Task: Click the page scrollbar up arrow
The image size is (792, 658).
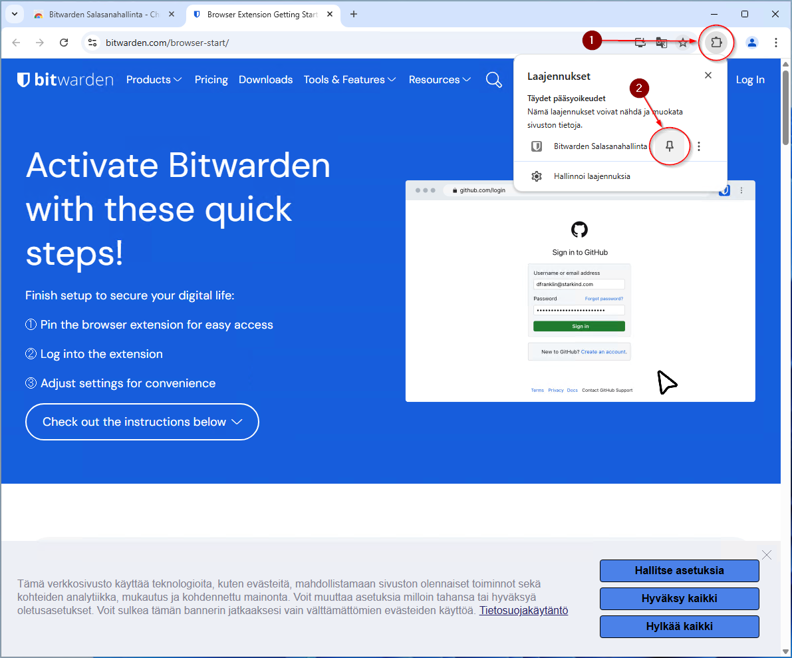Action: 785,64
